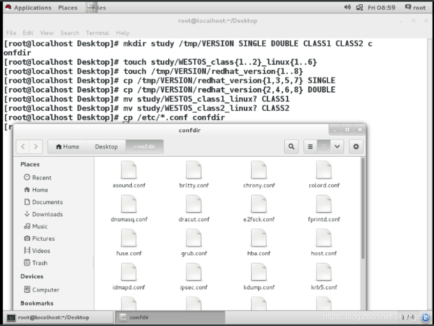Open Trash in the sidebar

[36, 263]
